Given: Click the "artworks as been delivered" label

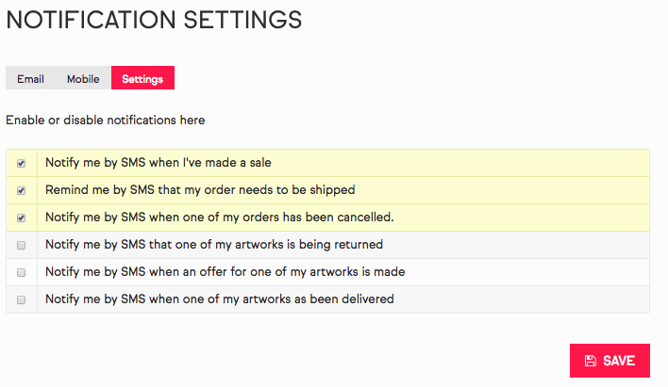Looking at the screenshot, I should pyautogui.click(x=219, y=299).
